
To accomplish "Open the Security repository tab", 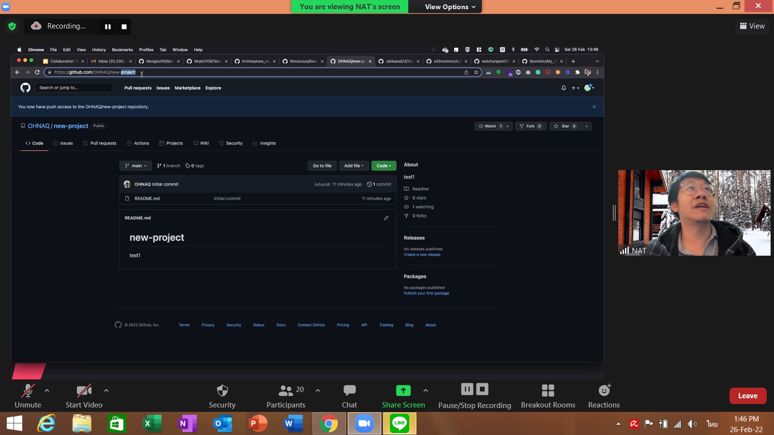I will pyautogui.click(x=231, y=143).
